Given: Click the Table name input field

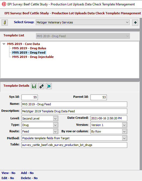Looking at the screenshot, I should click(74, 145).
